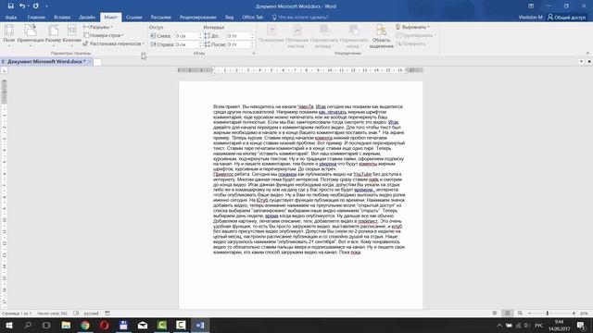Open the paragraph settings dialog launcher
Viewport: 593px width, 333px height.
pyautogui.click(x=254, y=54)
